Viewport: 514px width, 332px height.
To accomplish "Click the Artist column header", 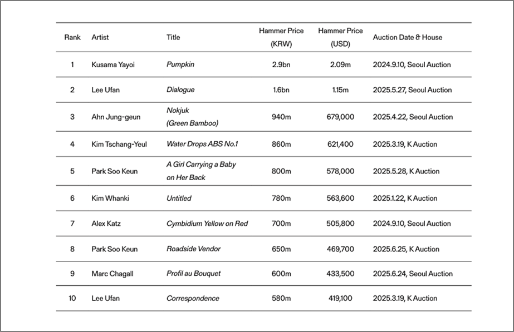I will tap(100, 38).
